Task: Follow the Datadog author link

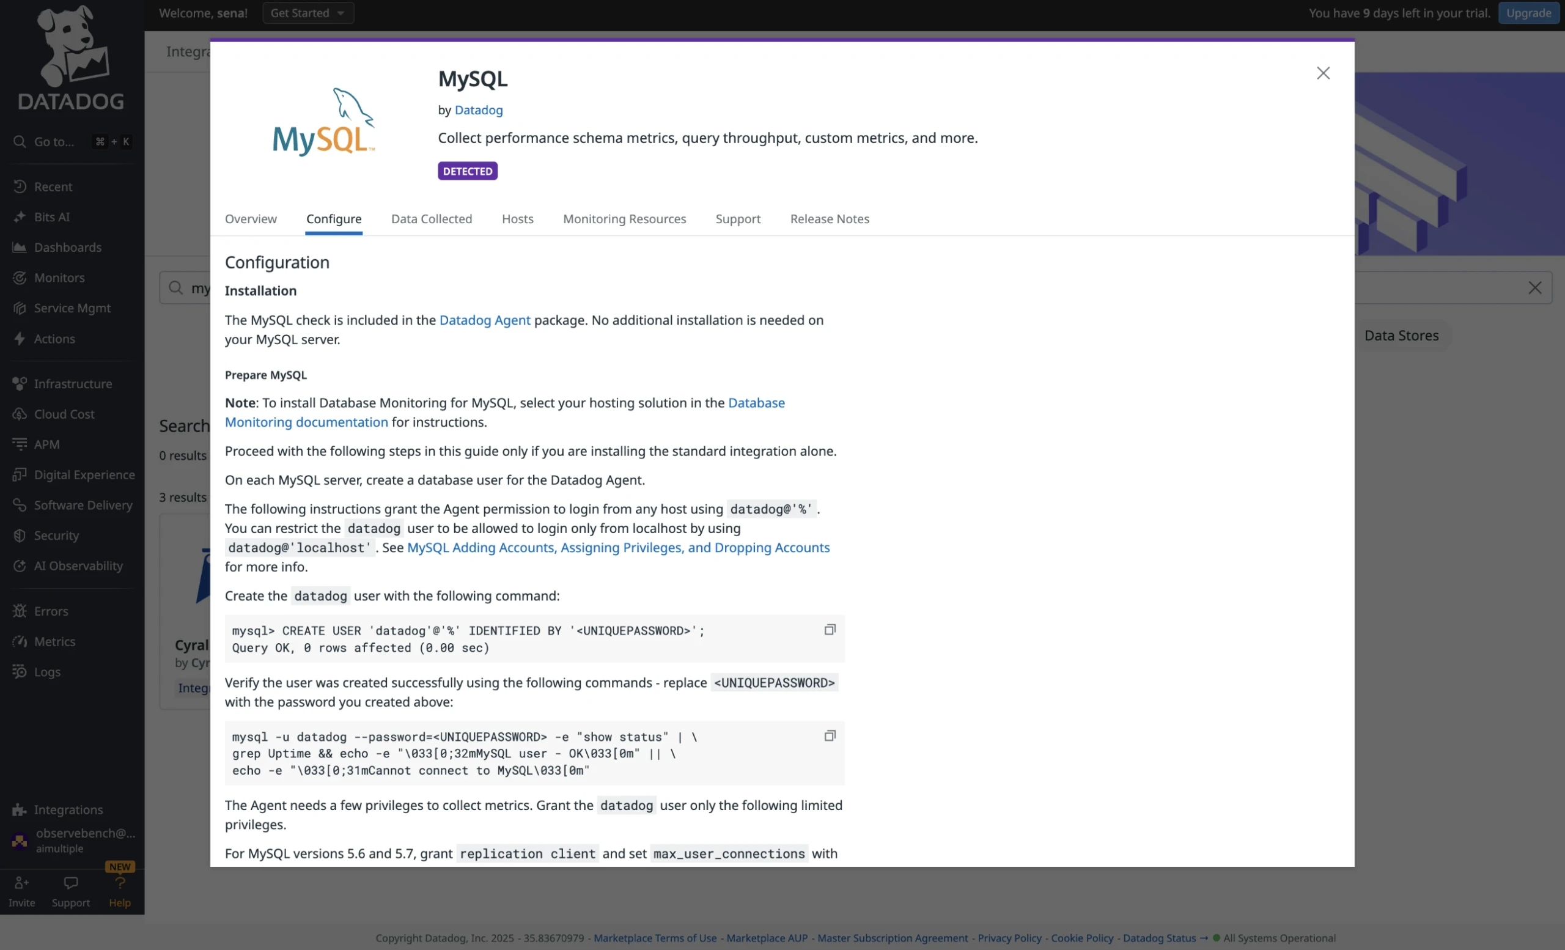Action: [x=478, y=110]
